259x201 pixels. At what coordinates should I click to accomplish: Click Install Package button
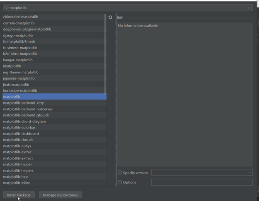coord(19,195)
